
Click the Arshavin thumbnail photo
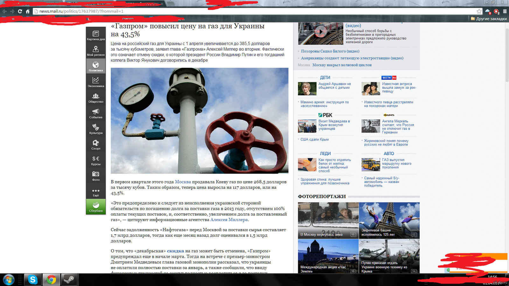307,89
